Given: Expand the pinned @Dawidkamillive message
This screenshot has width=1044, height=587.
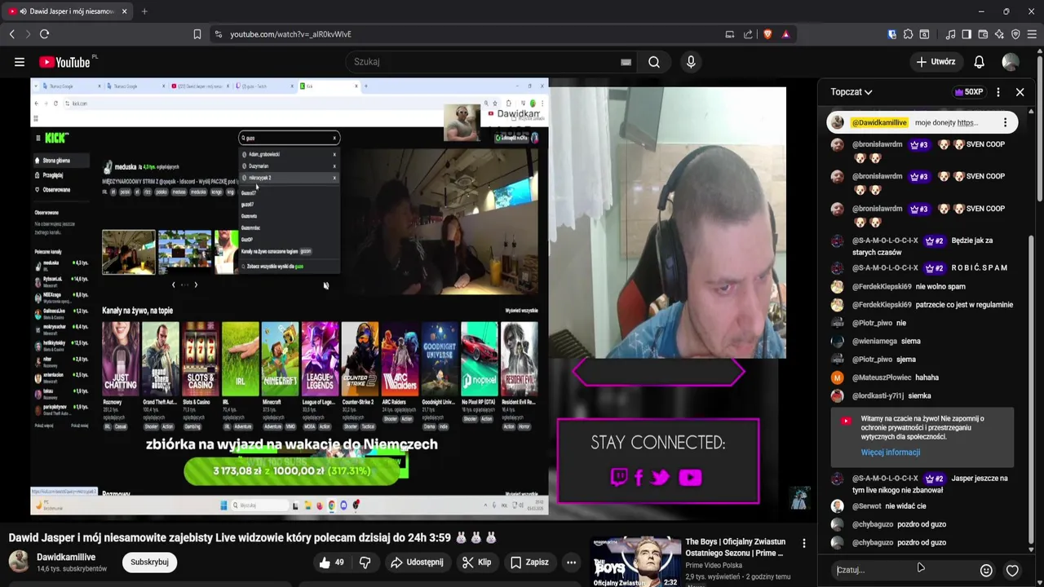Looking at the screenshot, I should (922, 123).
